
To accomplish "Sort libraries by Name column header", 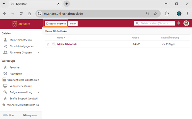I will [x=60, y=38].
